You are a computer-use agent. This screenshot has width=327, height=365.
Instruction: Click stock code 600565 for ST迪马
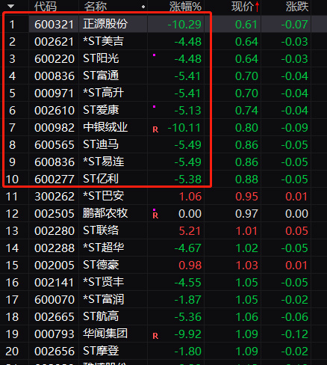54,145
